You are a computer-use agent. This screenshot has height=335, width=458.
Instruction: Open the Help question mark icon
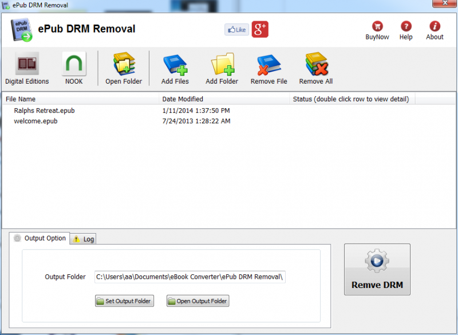coord(406,27)
